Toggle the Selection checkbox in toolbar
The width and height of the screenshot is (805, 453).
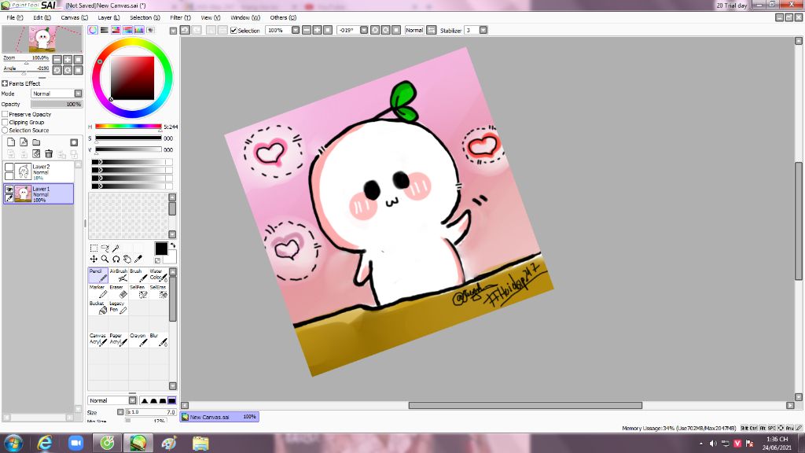[x=233, y=31]
